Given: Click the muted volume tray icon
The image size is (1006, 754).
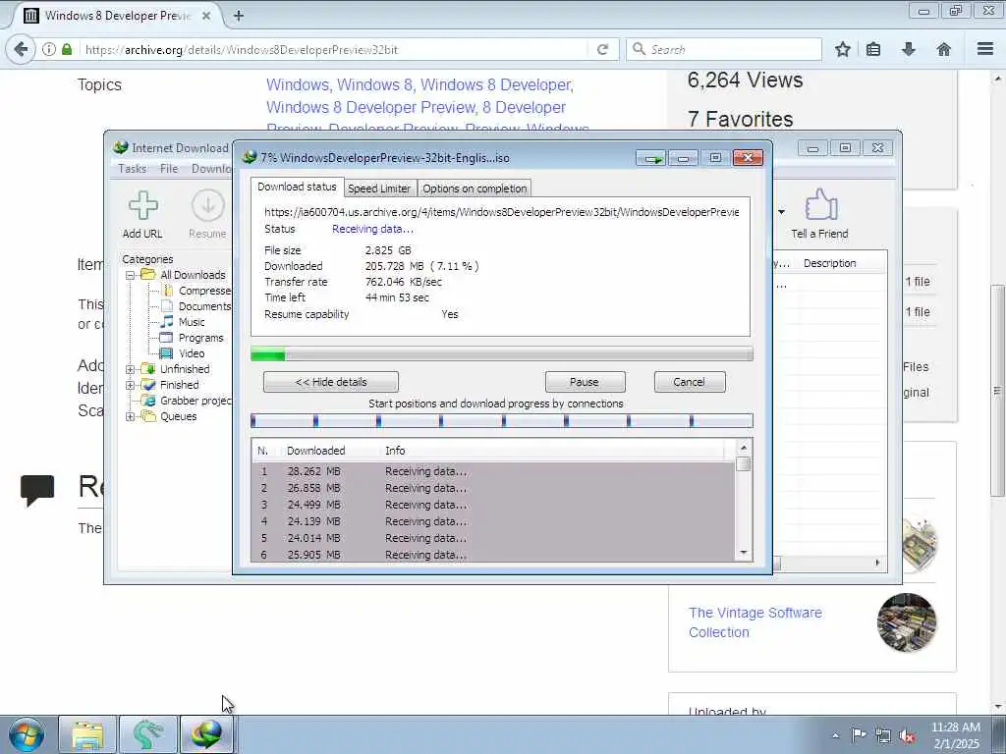Looking at the screenshot, I should tap(907, 736).
